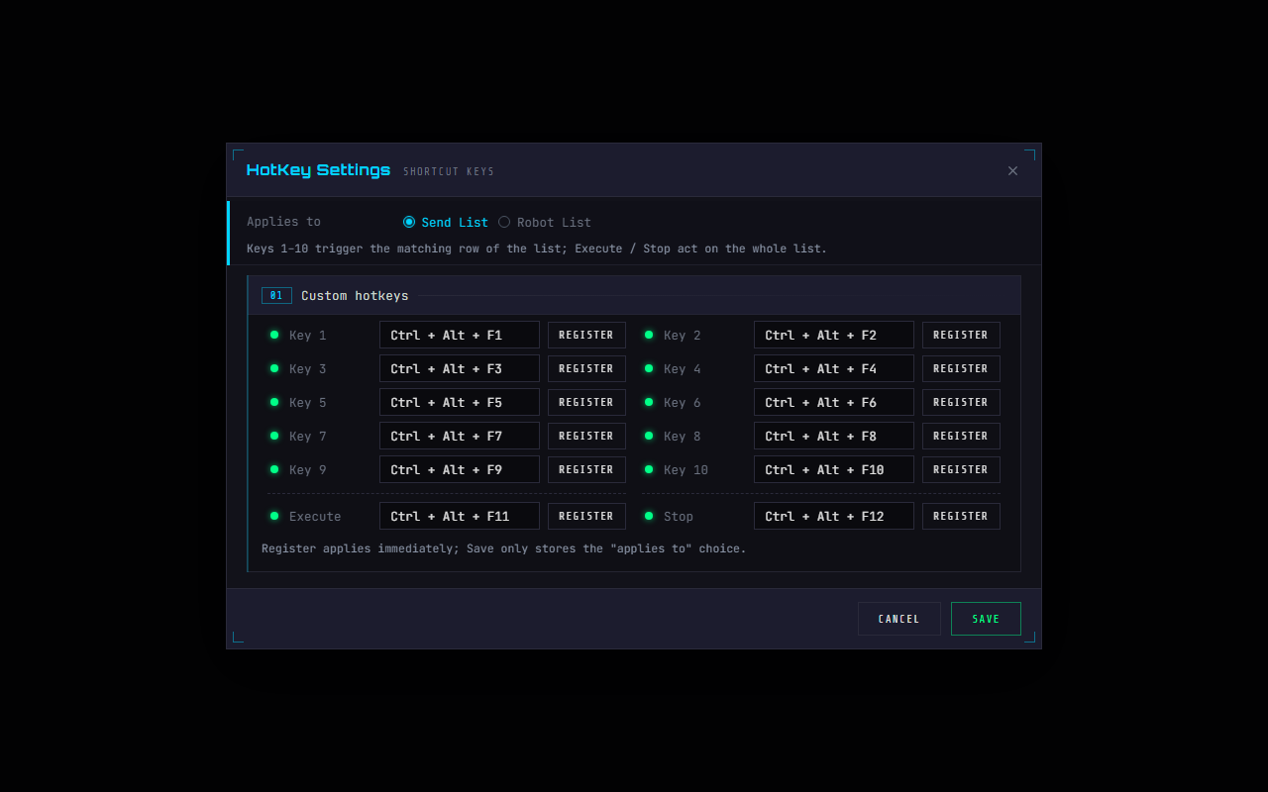This screenshot has width=1268, height=792.
Task: Click the Key 10 hotkey field
Action: coord(834,469)
